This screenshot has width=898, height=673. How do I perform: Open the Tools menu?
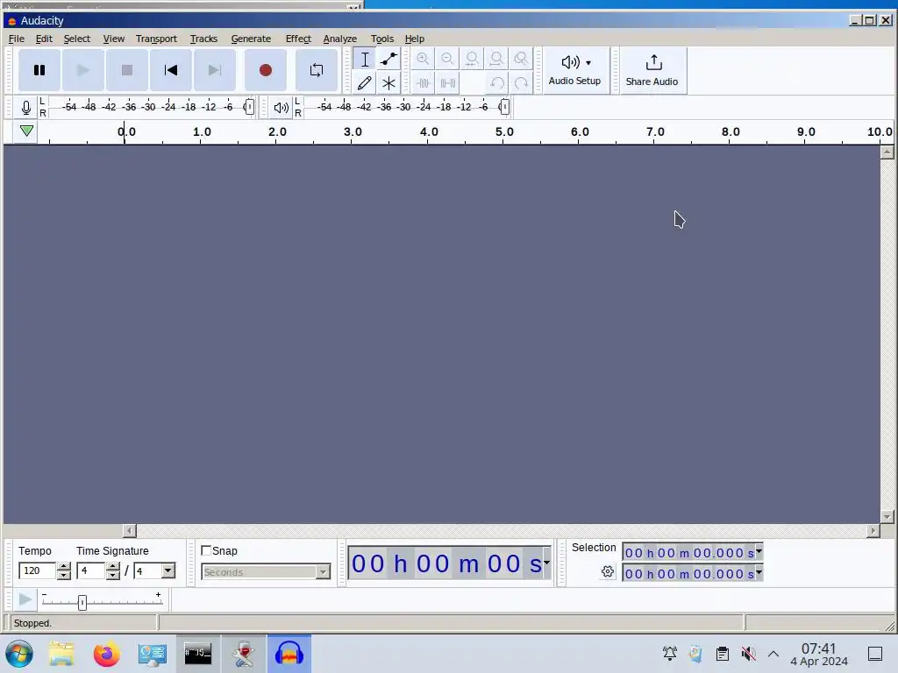(x=382, y=39)
